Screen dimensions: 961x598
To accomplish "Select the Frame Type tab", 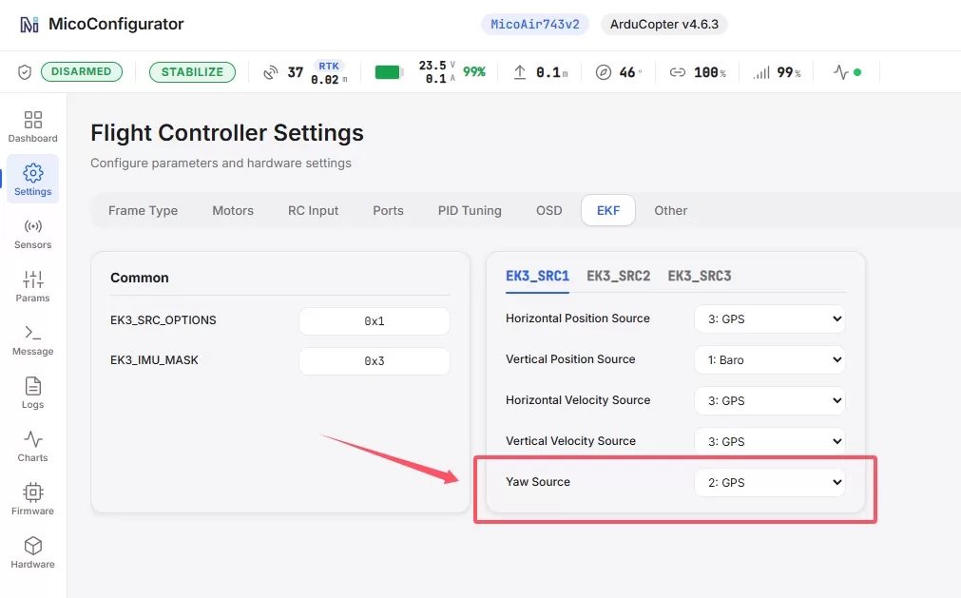I will point(143,211).
